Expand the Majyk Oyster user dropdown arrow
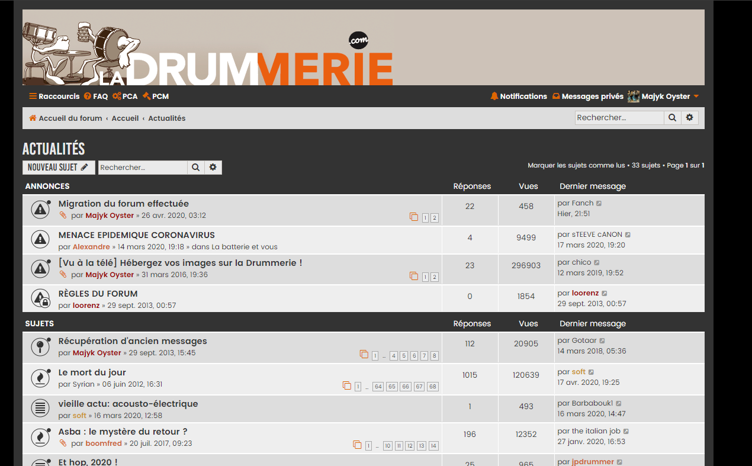 tap(696, 97)
